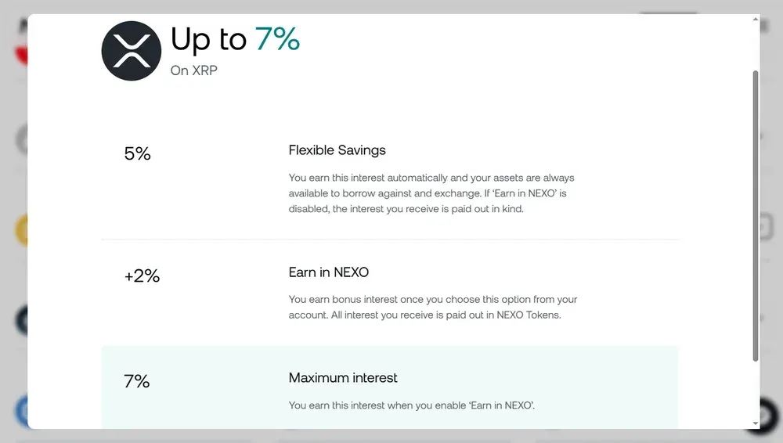Click the +2% bonus rate value
783x443 pixels.
tap(142, 276)
